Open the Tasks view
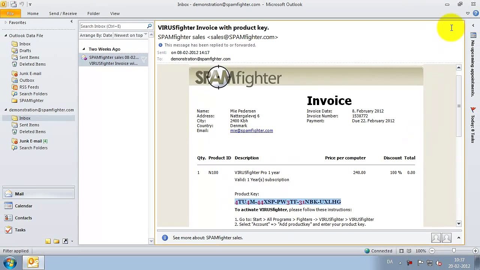Viewport: 480px width, 270px height. coord(39,230)
